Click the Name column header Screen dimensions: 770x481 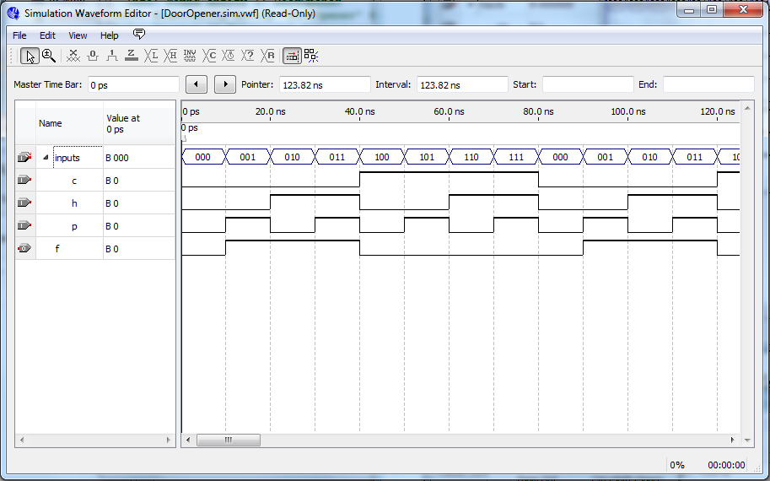pyautogui.click(x=69, y=123)
